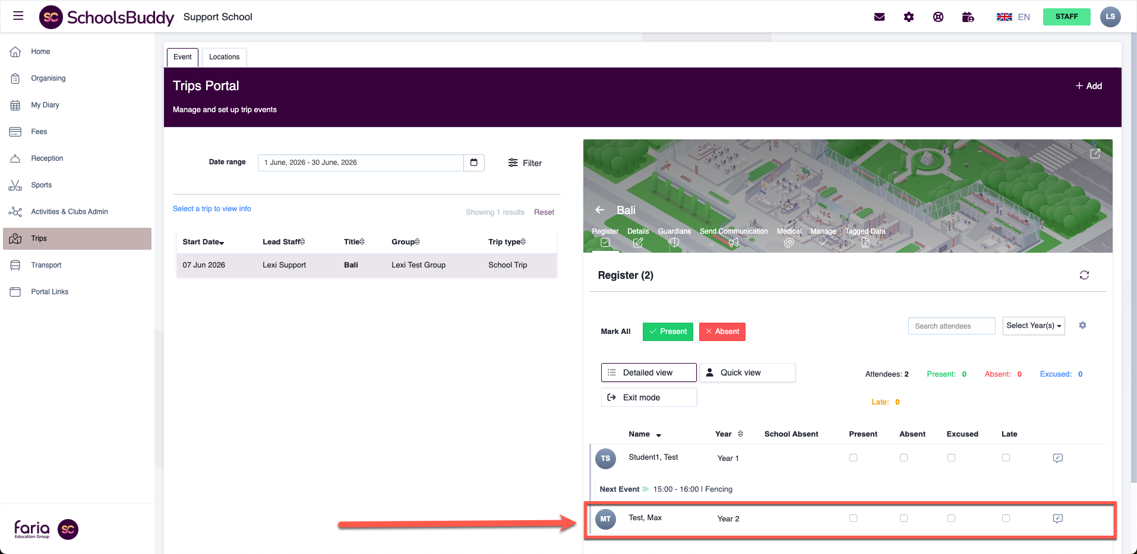Viewport: 1137px width, 554px height.
Task: Check Late box for Student1, Test
Action: [1006, 458]
